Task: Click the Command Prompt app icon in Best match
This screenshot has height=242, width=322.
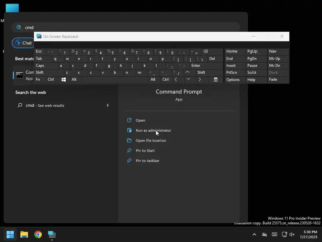Action: pyautogui.click(x=19, y=75)
